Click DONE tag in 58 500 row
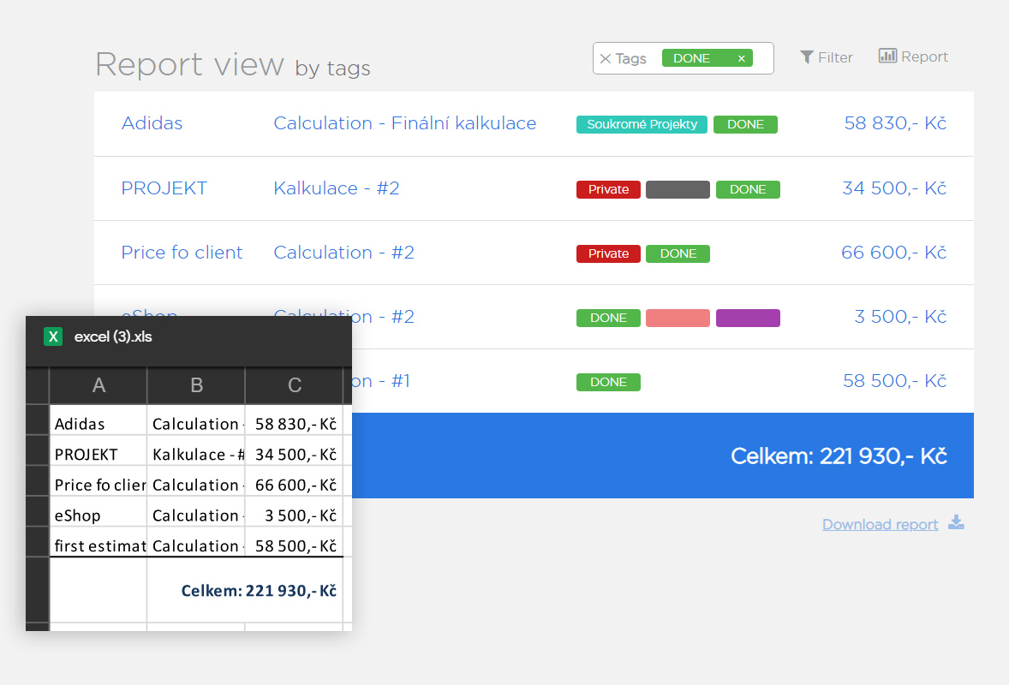Screen dimensions: 1009x685 [x=608, y=382]
